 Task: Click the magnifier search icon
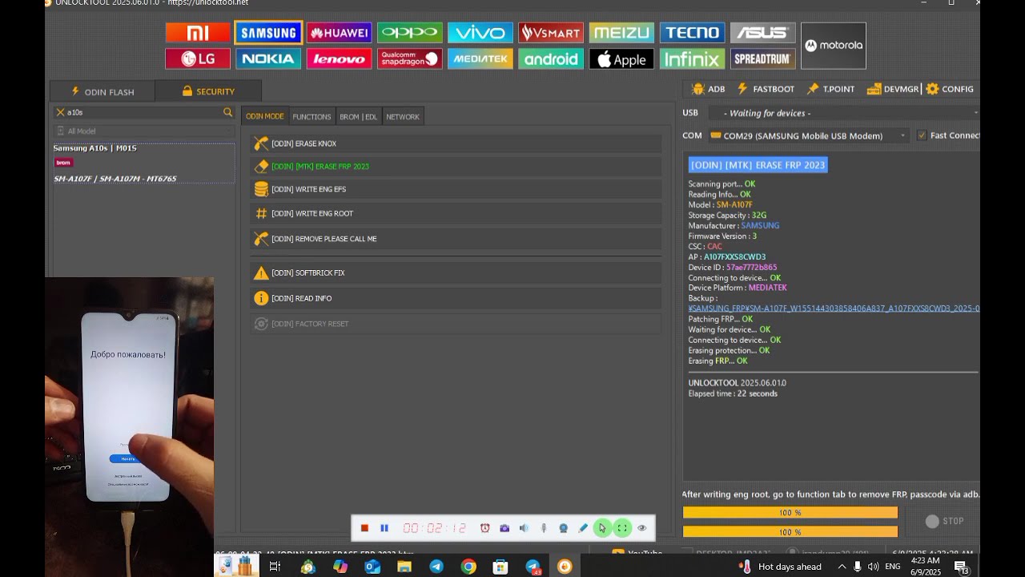pos(228,112)
